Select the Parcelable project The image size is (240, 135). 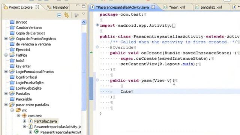(x=24, y=99)
